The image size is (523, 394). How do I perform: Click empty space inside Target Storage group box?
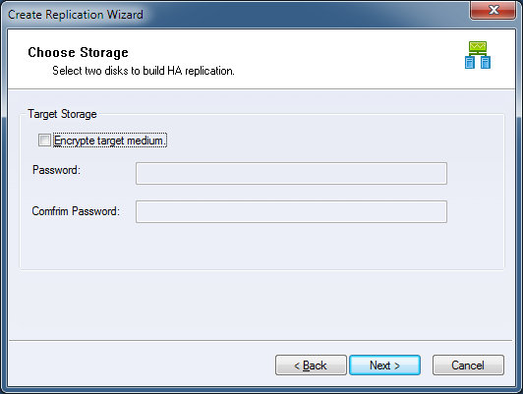pyautogui.click(x=261, y=247)
